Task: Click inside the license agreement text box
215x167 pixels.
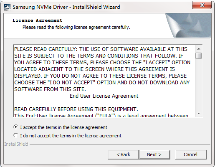Action: tap(104, 81)
